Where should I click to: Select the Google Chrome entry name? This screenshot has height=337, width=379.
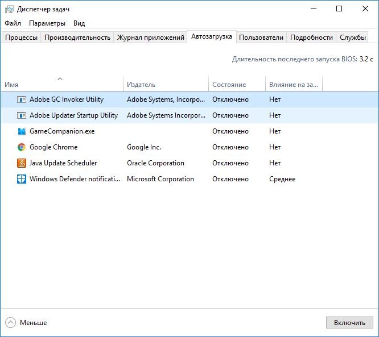(53, 147)
